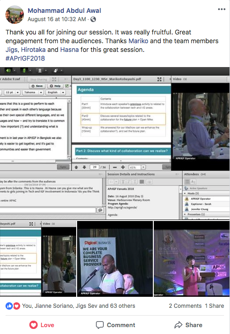Open the bottom-left slide and video thumbnail

tap(38, 259)
